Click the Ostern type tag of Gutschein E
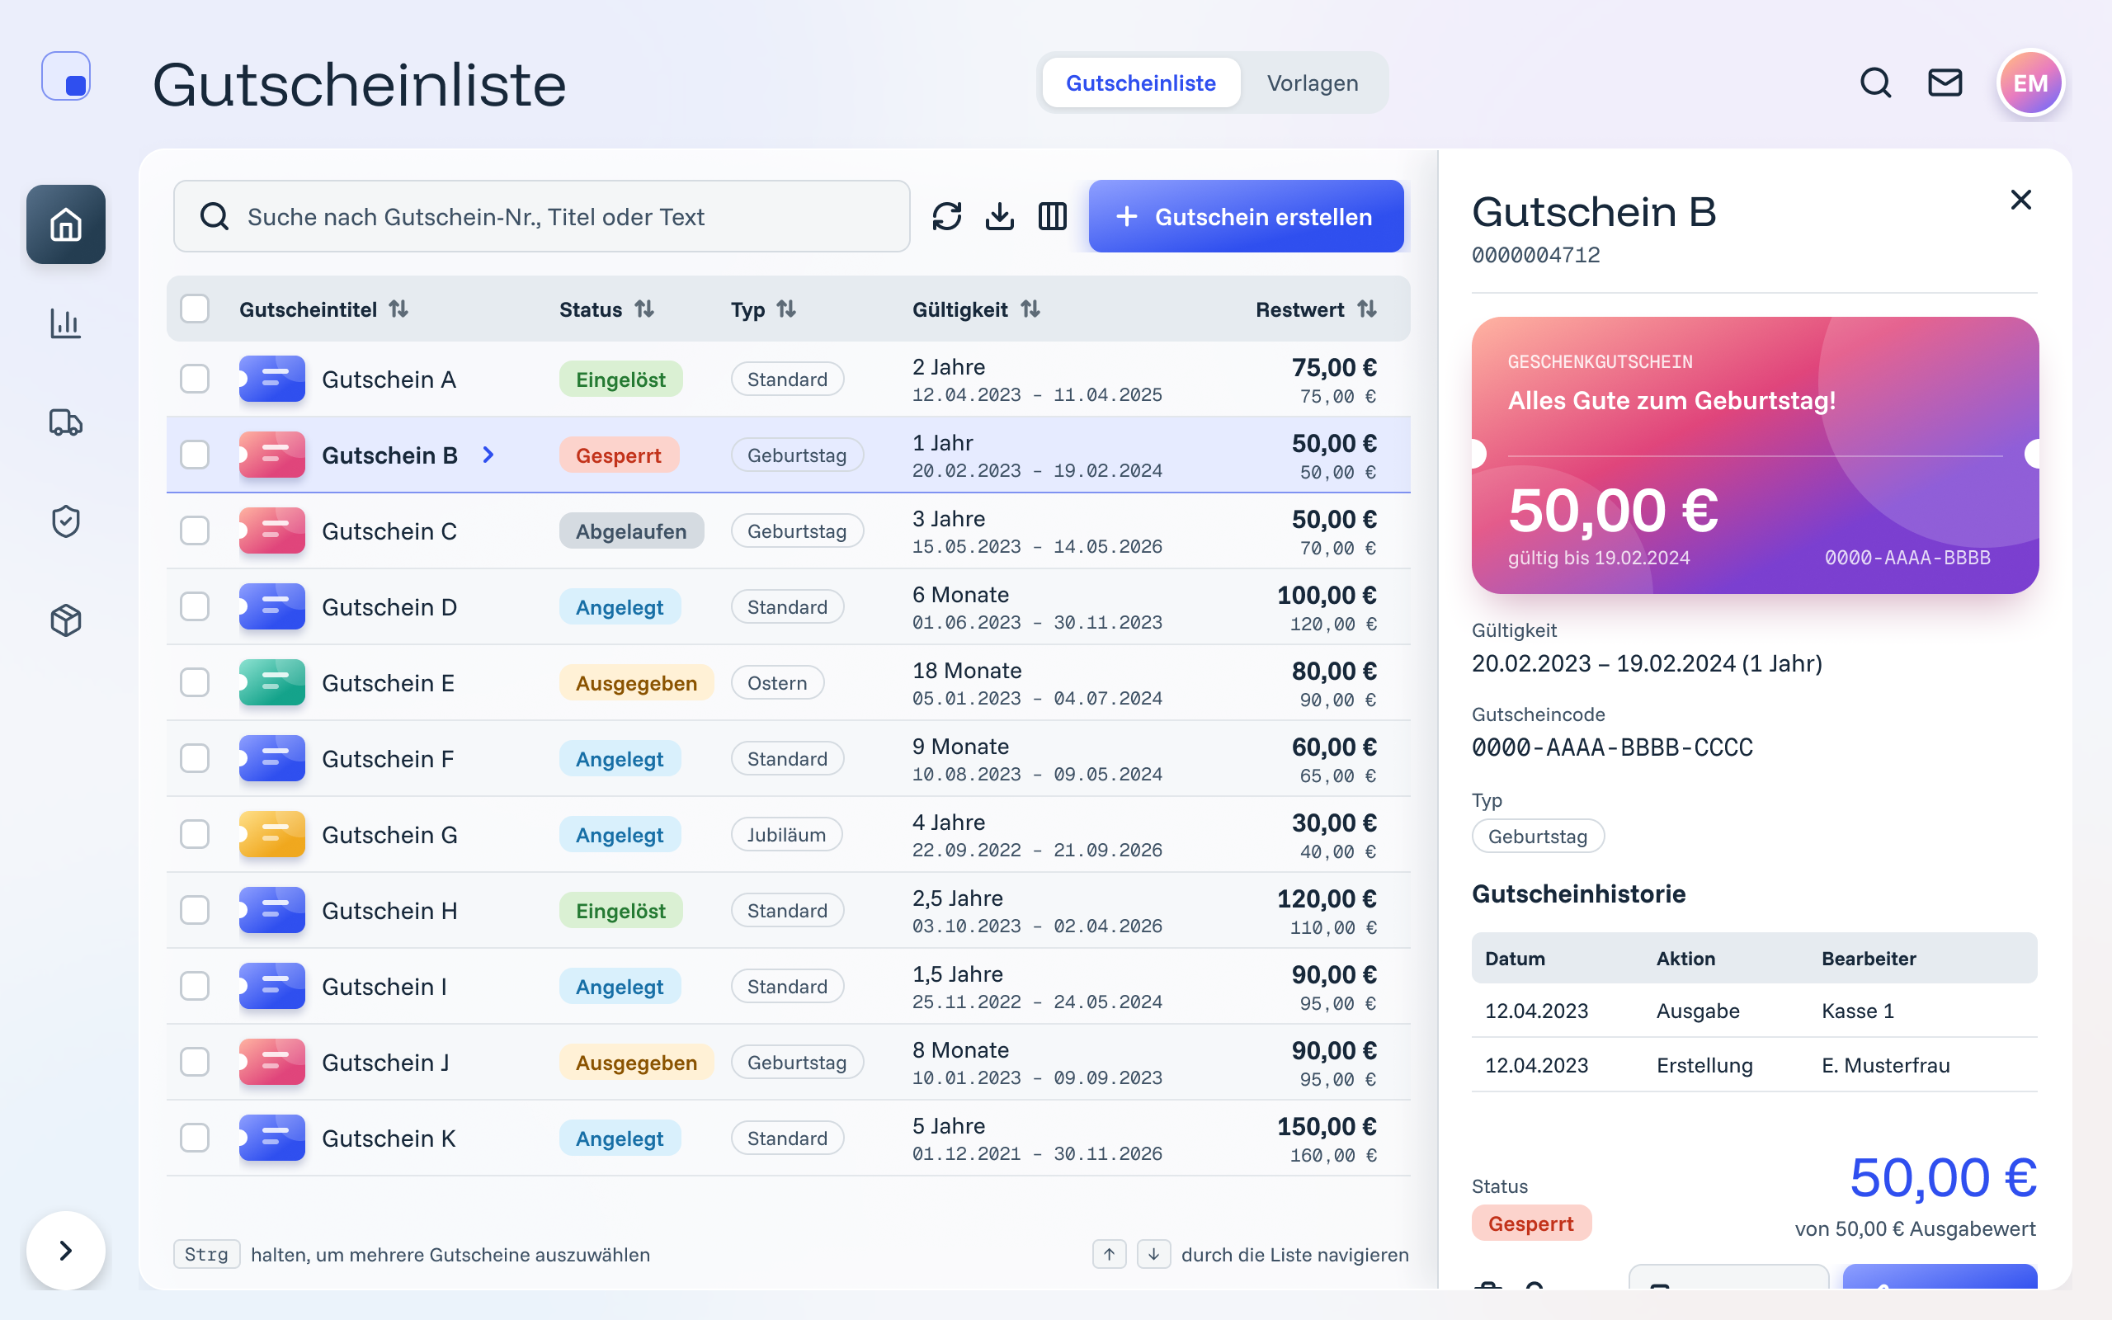The height and width of the screenshot is (1320, 2112). tap(776, 683)
